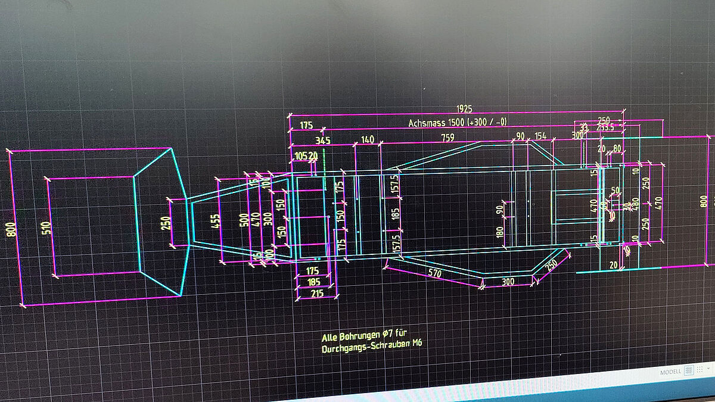Image resolution: width=715 pixels, height=402 pixels.
Task: Click the "570" dimension at the bottom of the frame
Action: pyautogui.click(x=434, y=272)
